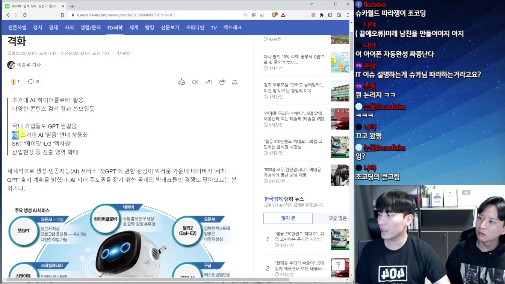Go back with the browser back arrow
The height and width of the screenshot is (284, 505).
(8, 15)
